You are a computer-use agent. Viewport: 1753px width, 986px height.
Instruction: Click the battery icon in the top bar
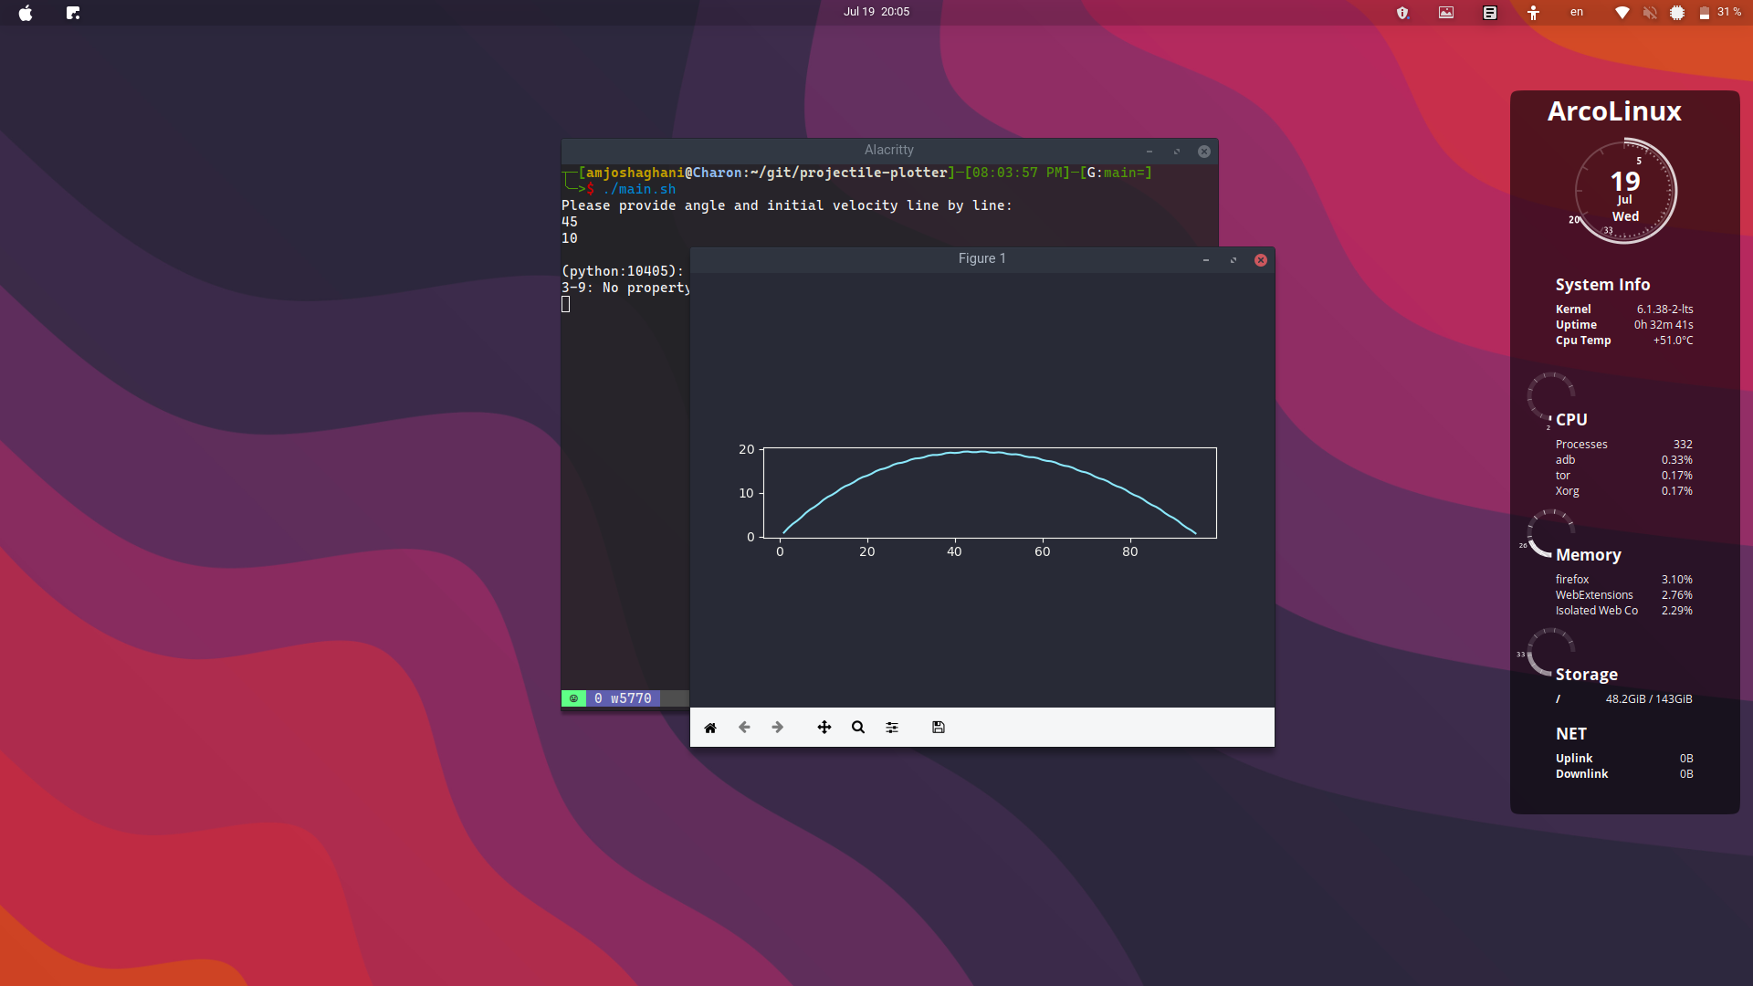tap(1704, 13)
